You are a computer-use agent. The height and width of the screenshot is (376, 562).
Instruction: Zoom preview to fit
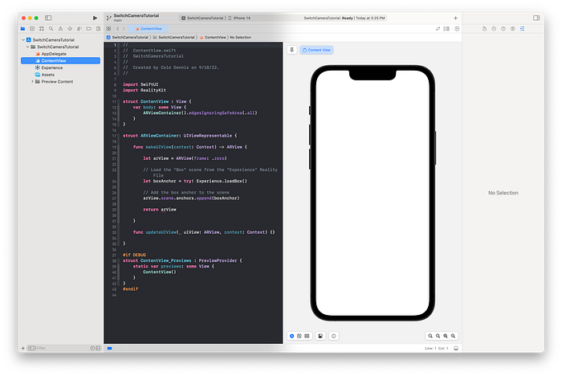(446, 336)
